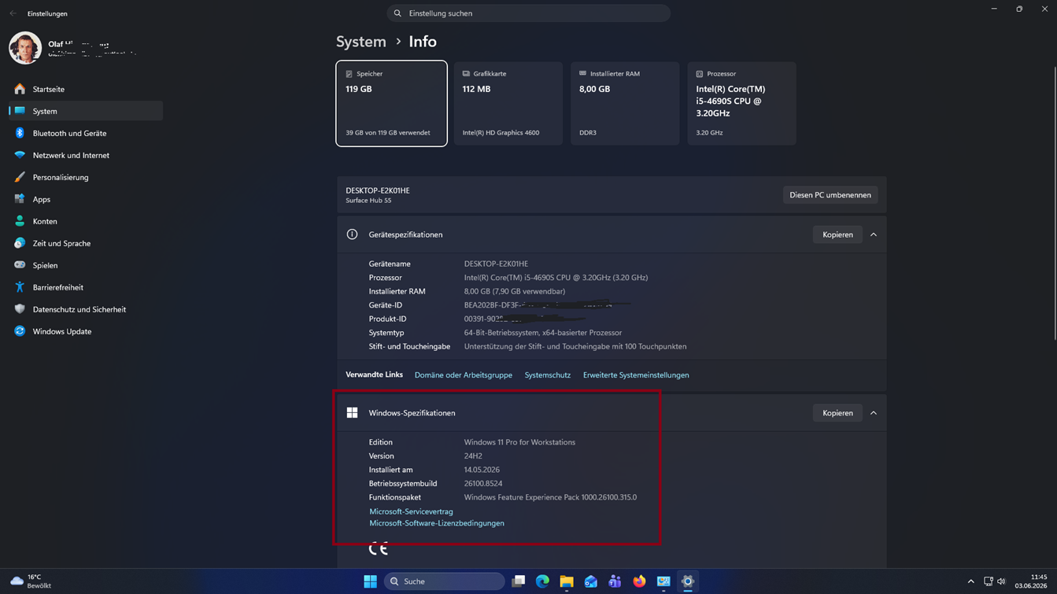This screenshot has width=1057, height=594.
Task: Click the version value 24H2
Action: click(x=473, y=456)
